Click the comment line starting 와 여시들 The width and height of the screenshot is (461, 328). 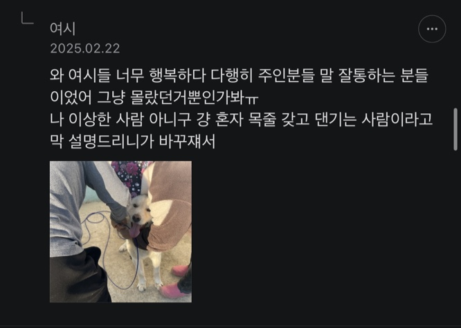click(x=239, y=75)
